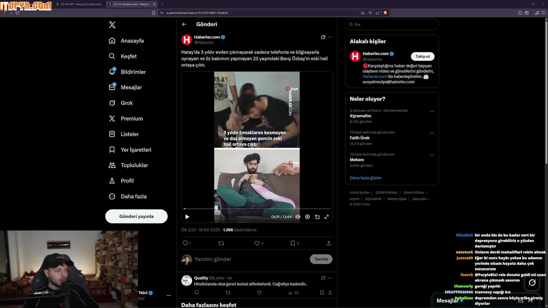Enter fullscreen for the video
Screen dimensions: 548x308
327,217
